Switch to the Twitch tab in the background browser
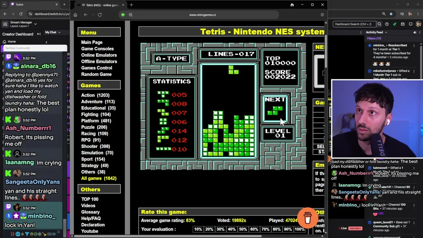Viewport: 423px width, 238px height. coord(32,5)
